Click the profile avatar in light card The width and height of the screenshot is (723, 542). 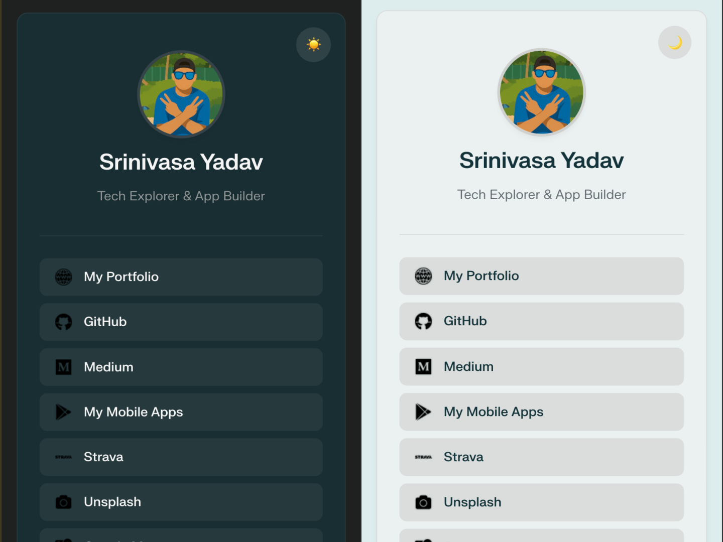[x=542, y=92]
